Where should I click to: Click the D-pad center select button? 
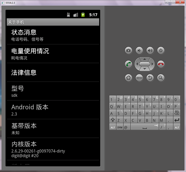(145, 64)
